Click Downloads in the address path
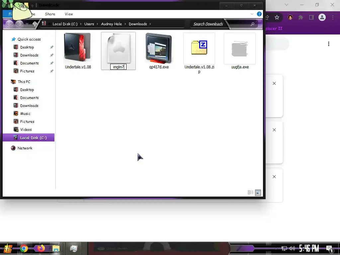 click(138, 24)
